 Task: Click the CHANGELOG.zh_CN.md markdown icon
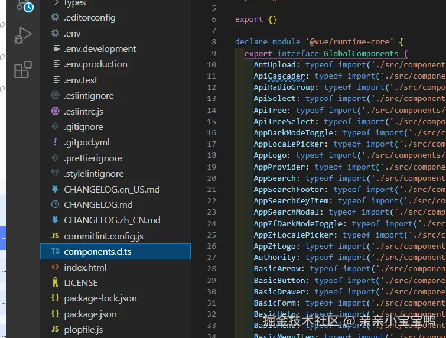(55, 220)
